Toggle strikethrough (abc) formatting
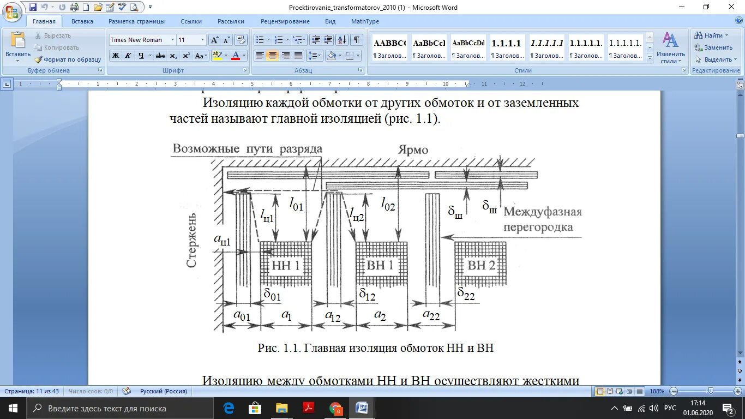Screen dimensions: 745x419 click(x=160, y=56)
